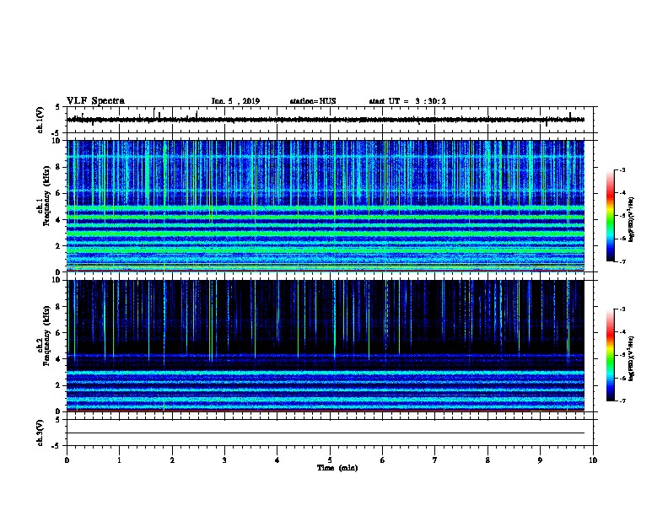Click time axis tick label "2"
This screenshot has width=668, height=516.
172,460
